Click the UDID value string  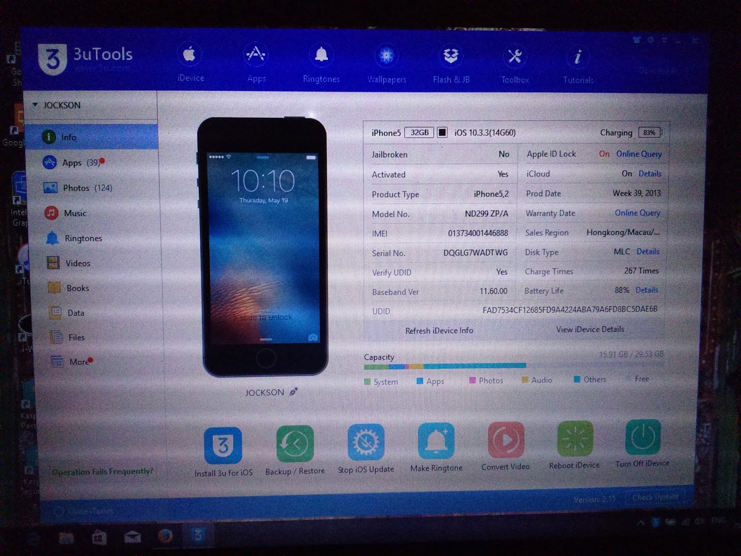570,310
